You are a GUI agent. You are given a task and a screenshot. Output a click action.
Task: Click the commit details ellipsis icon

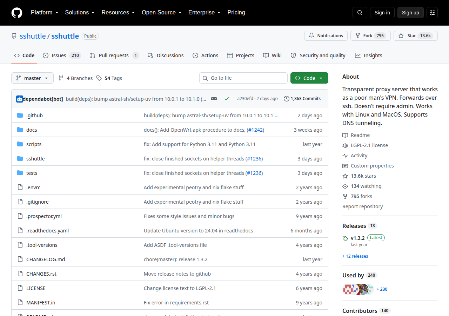coord(214,99)
